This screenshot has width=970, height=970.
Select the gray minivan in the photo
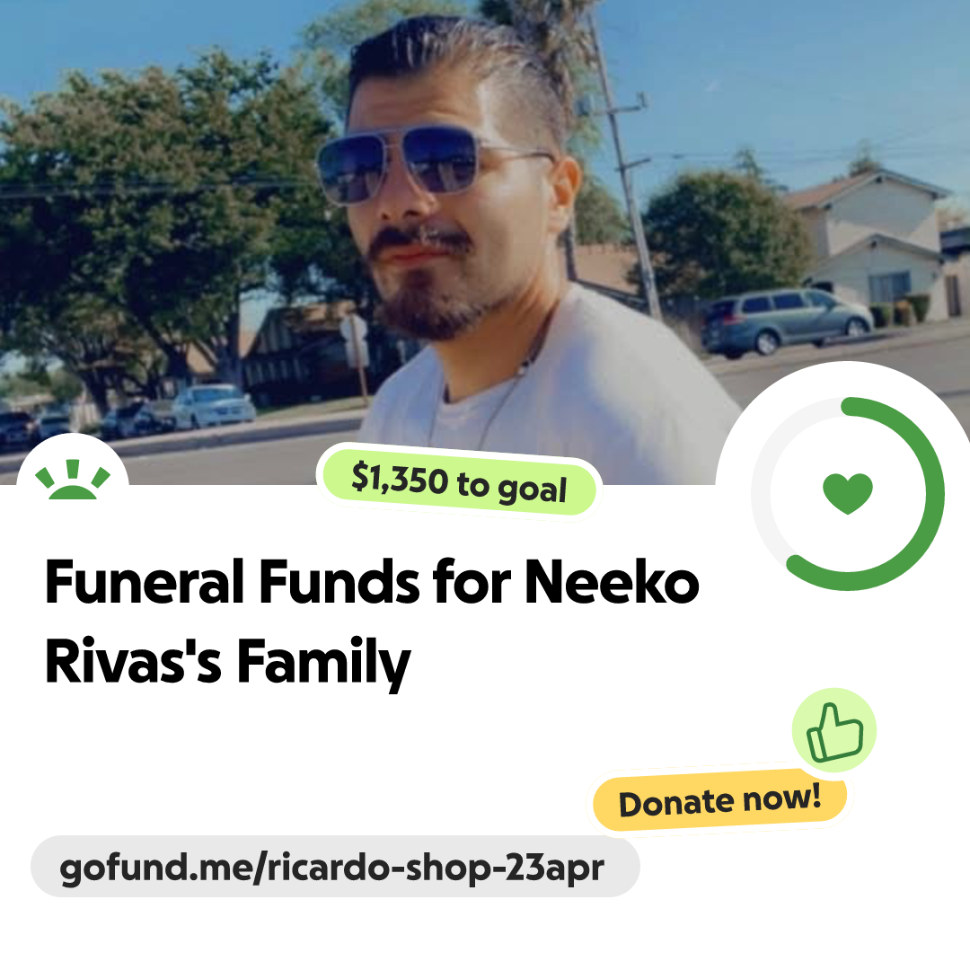coord(786,321)
